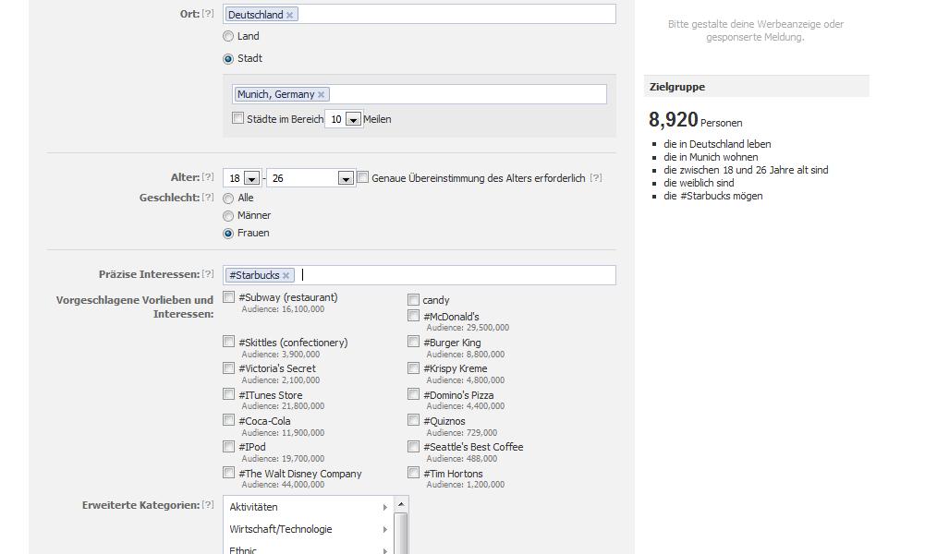937x554 pixels.
Task: Open the radius miles dropdown
Action: 353,120
